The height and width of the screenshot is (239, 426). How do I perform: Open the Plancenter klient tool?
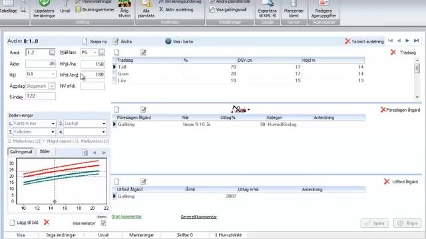[294, 9]
